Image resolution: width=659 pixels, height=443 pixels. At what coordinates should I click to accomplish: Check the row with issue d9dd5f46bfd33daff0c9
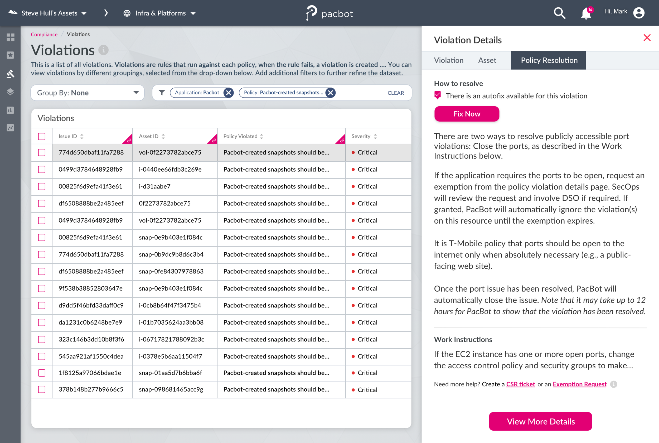pyautogui.click(x=42, y=305)
